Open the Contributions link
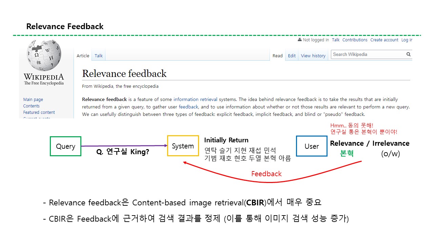Viewport: 434px width, 244px height. click(x=355, y=40)
